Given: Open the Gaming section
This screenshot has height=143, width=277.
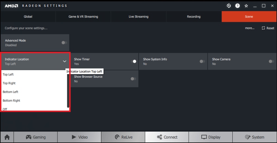Looking at the screenshot, I should pos(35,137).
